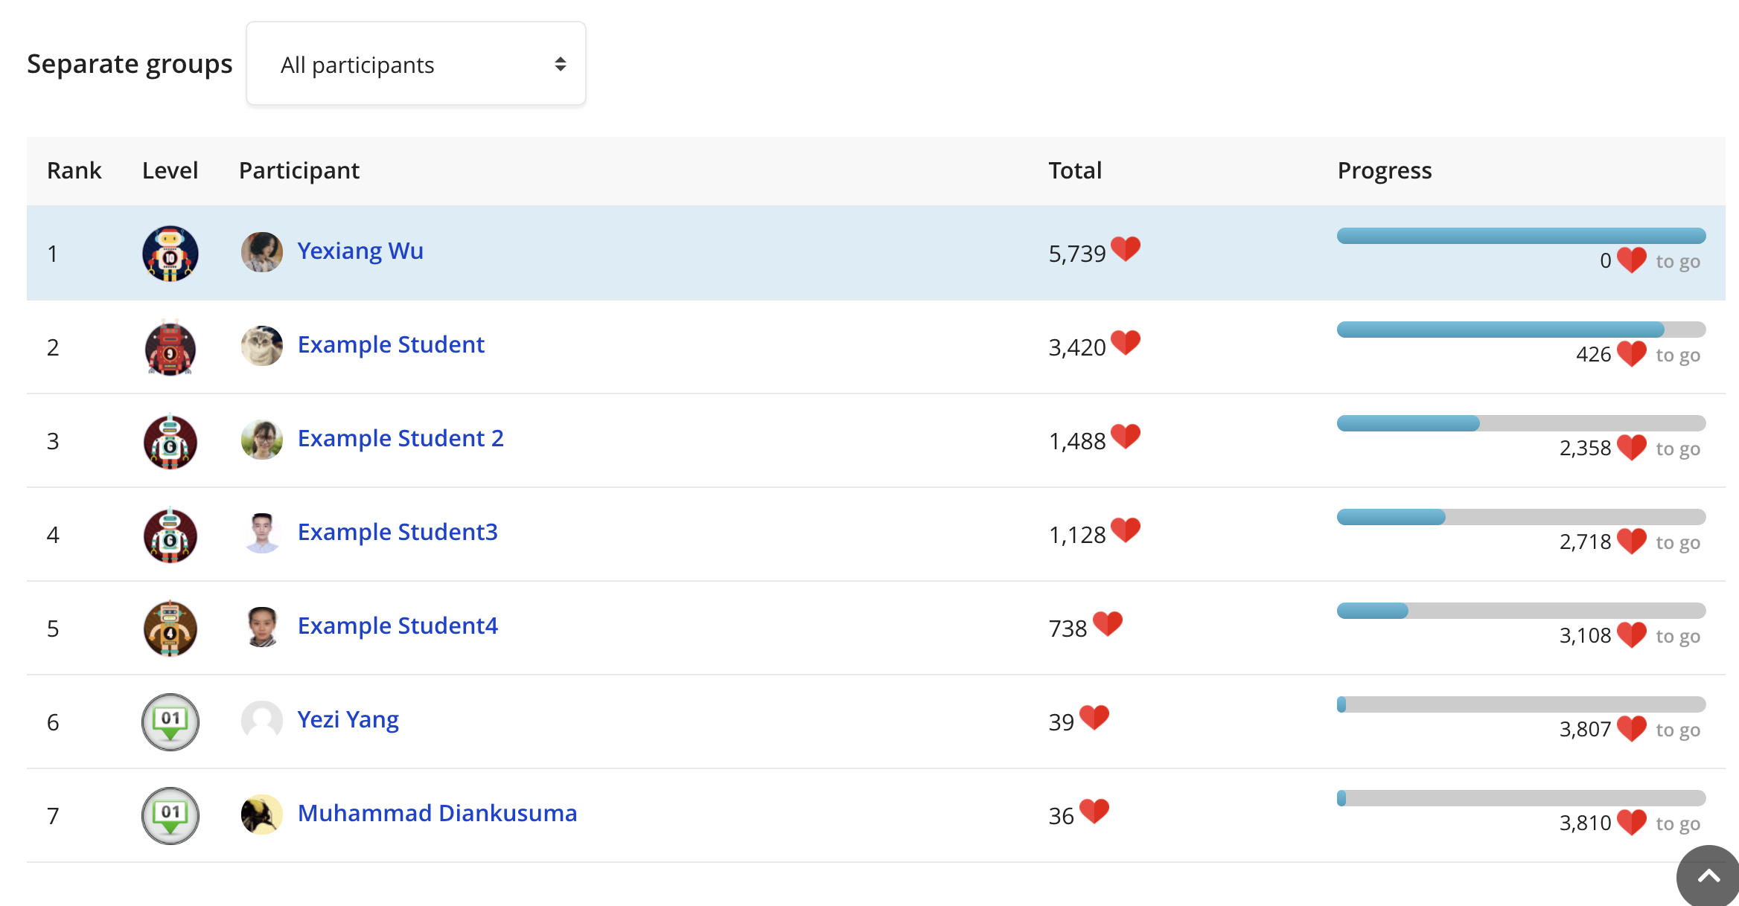Click Example Student 2's profile avatar
Viewport: 1739px width, 906px height.
(x=262, y=440)
